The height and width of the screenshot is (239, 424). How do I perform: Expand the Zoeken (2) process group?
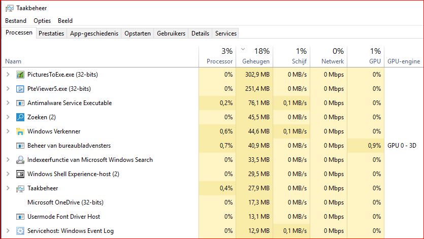[8, 117]
